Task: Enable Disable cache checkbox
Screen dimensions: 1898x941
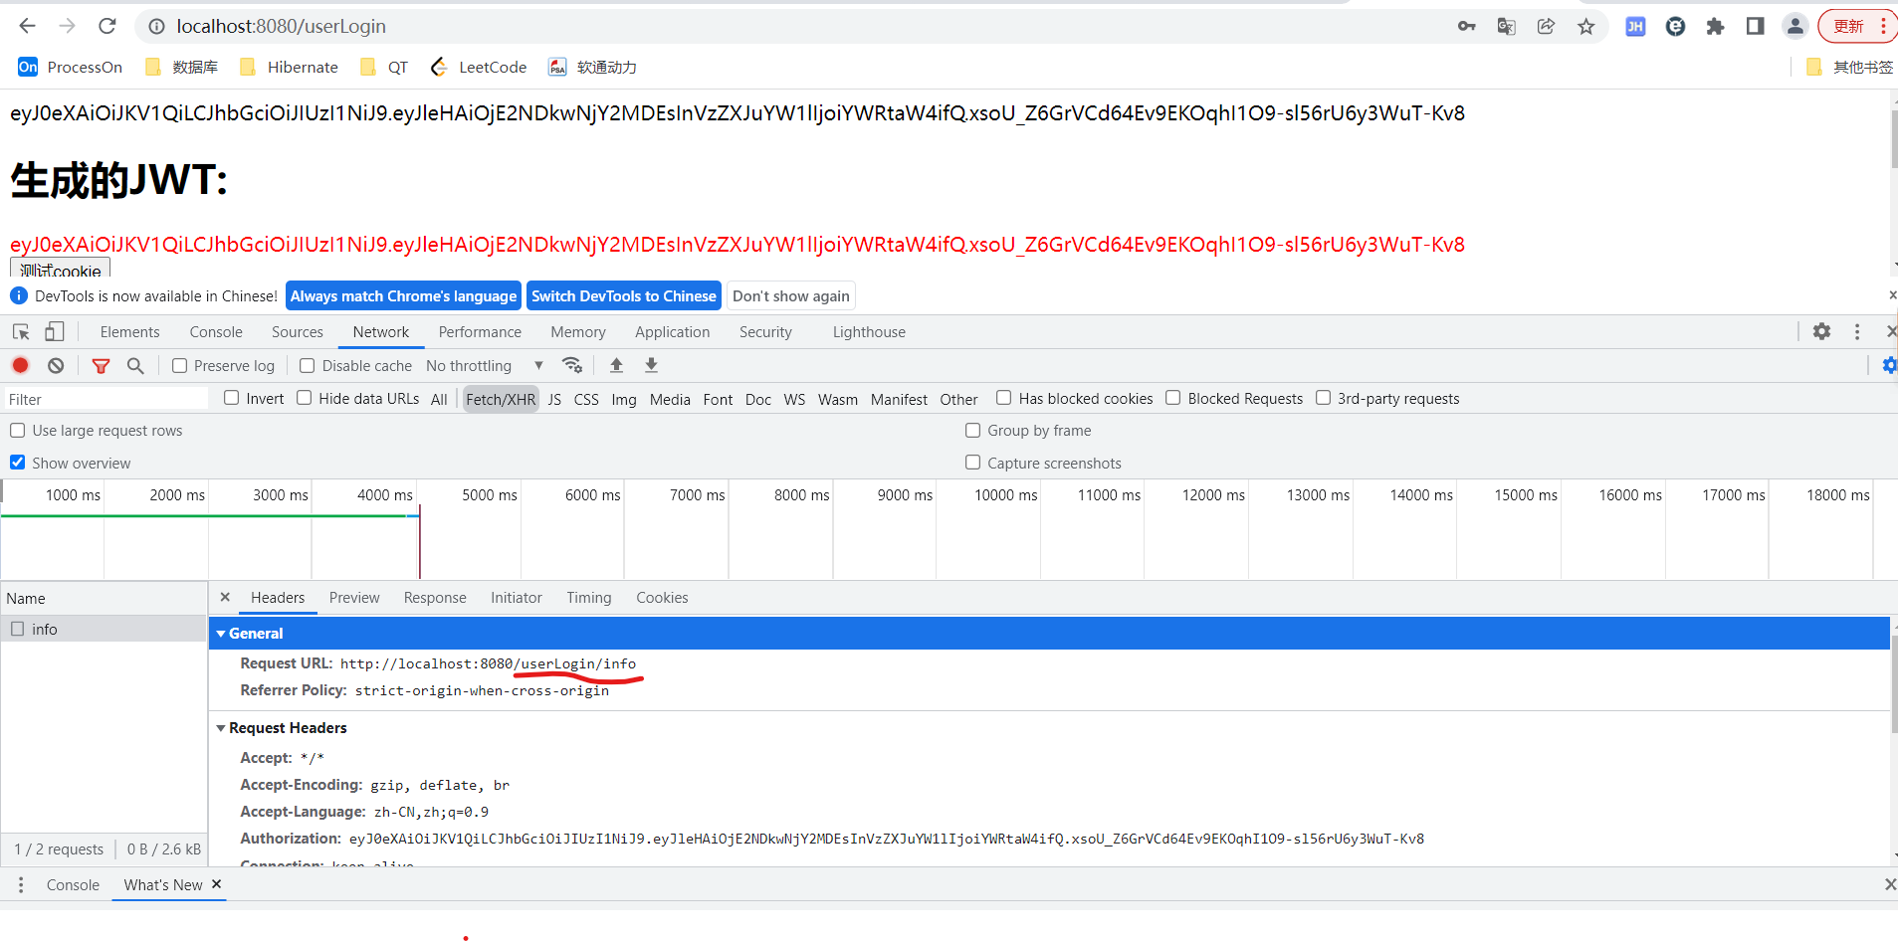Action: point(308,366)
